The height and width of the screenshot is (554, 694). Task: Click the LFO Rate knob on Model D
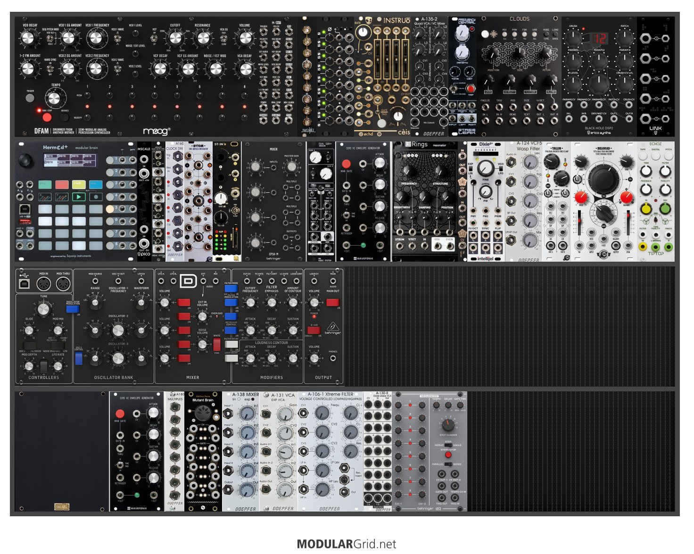58,366
